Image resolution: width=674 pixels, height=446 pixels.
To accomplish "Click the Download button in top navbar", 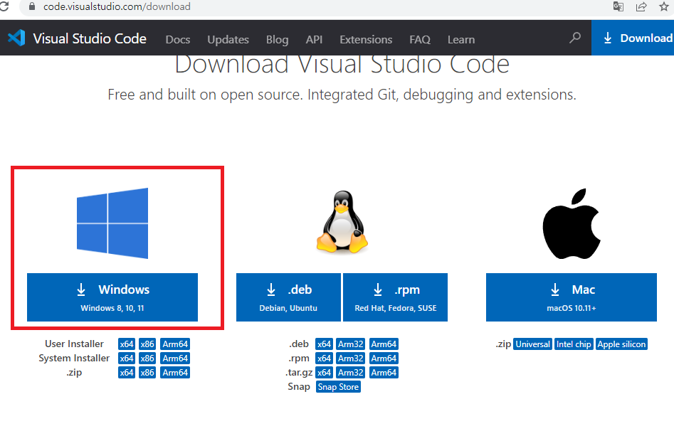I will pyautogui.click(x=633, y=38).
